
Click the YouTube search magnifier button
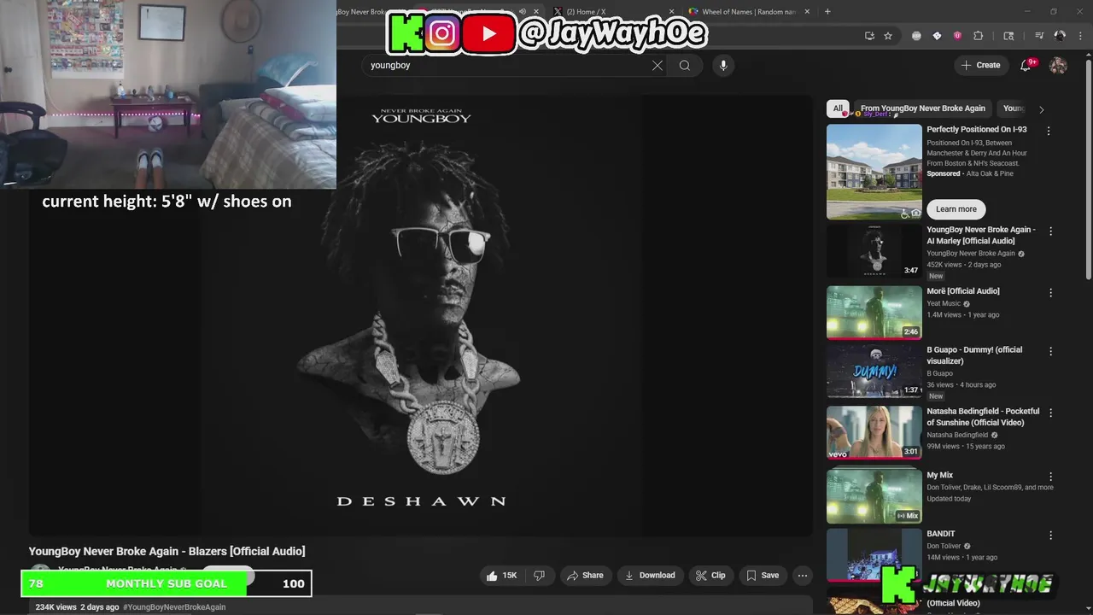[x=685, y=66]
